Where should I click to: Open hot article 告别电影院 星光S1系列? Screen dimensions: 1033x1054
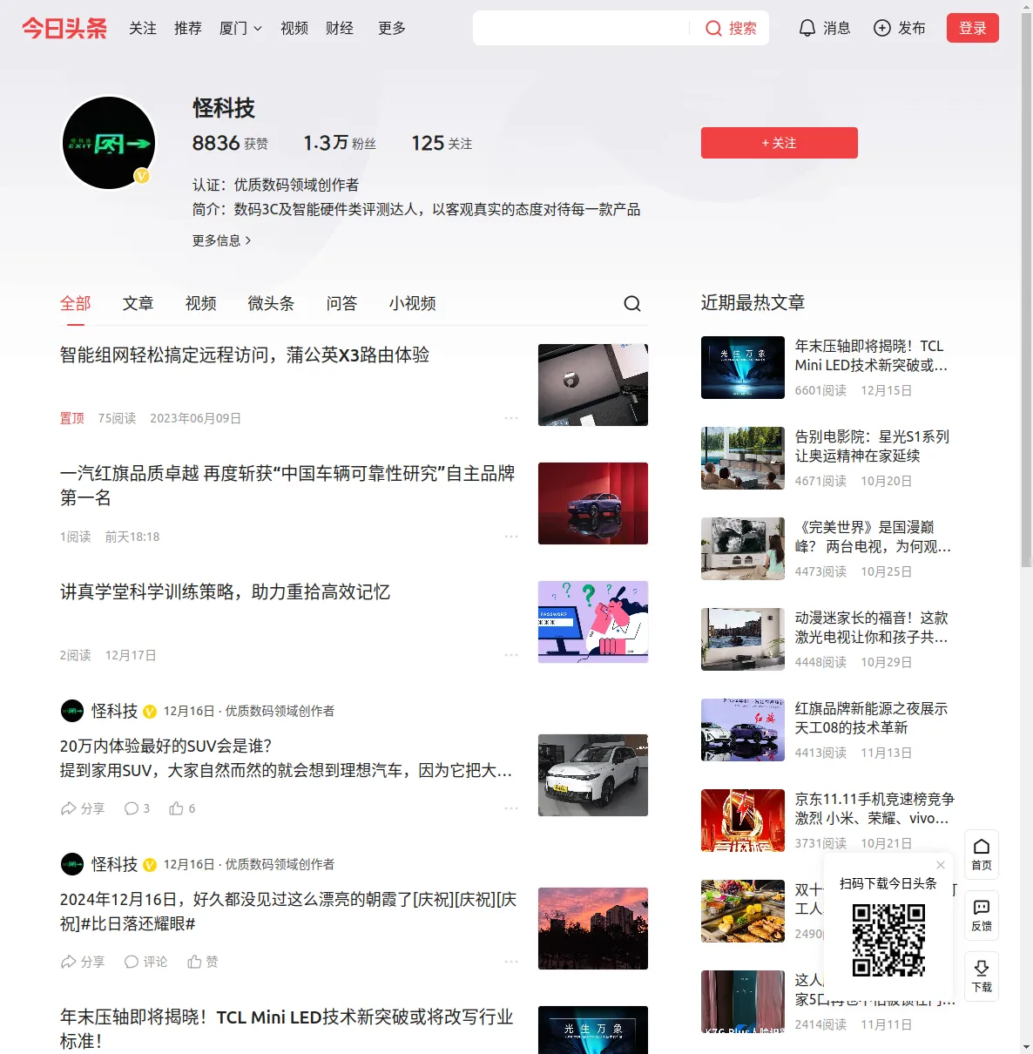click(x=872, y=446)
